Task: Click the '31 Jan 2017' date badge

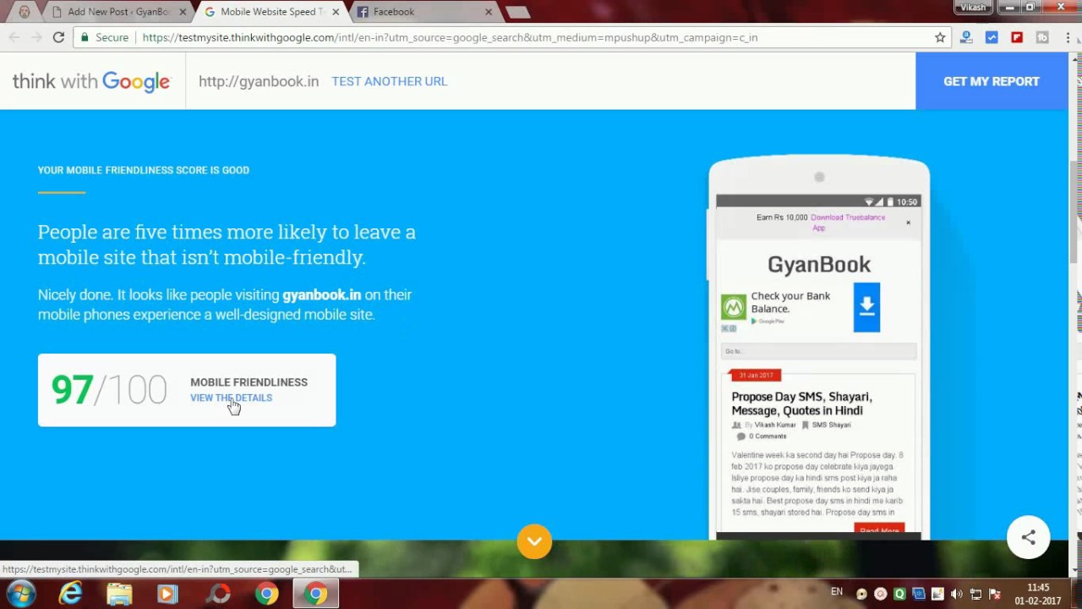Action: pos(756,375)
